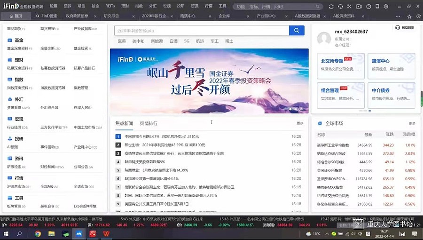Screen dimensions: 423x240
Task: Click the 指数 section icon in the left panel
Action: click(x=10, y=80)
